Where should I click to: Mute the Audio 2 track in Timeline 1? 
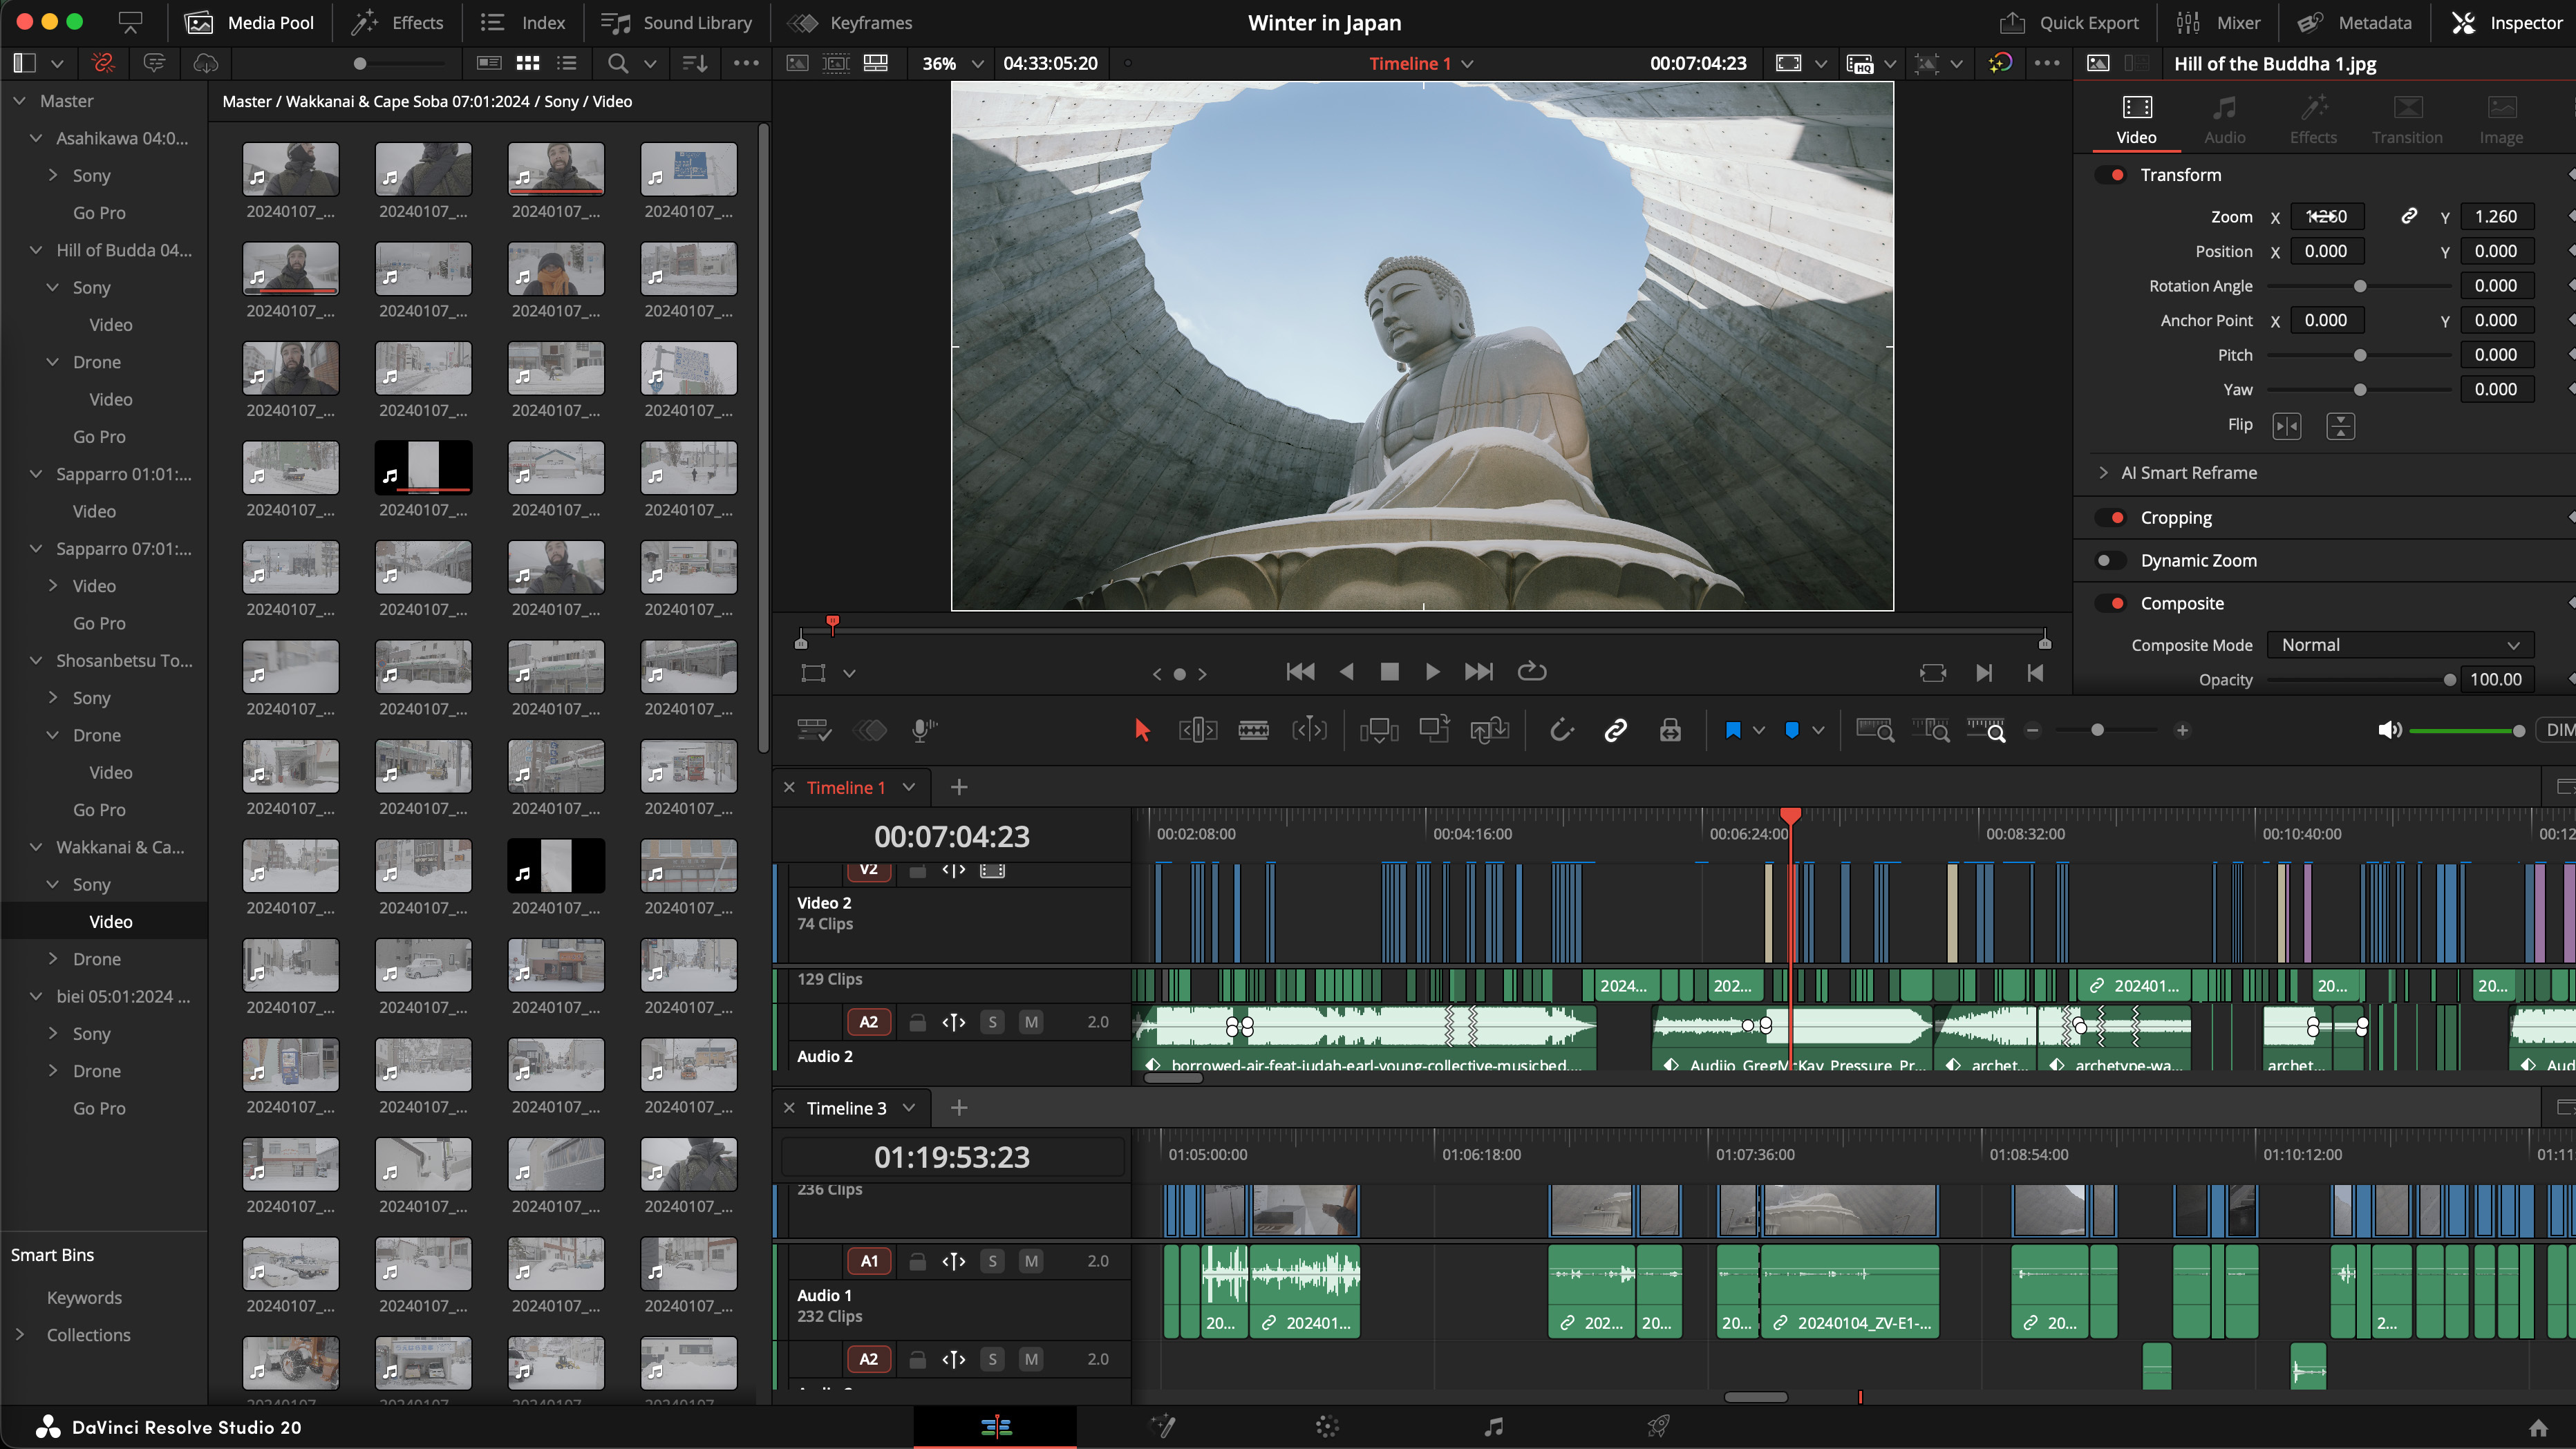(1031, 1022)
